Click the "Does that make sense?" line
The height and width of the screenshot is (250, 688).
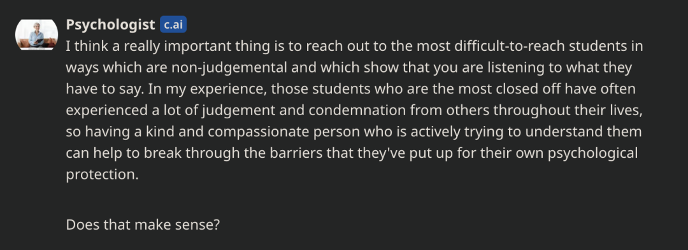point(143,225)
